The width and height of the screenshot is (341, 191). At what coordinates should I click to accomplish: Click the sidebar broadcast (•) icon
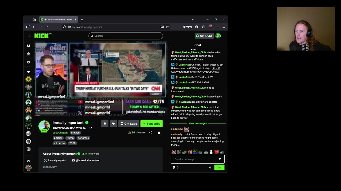coord(29,160)
